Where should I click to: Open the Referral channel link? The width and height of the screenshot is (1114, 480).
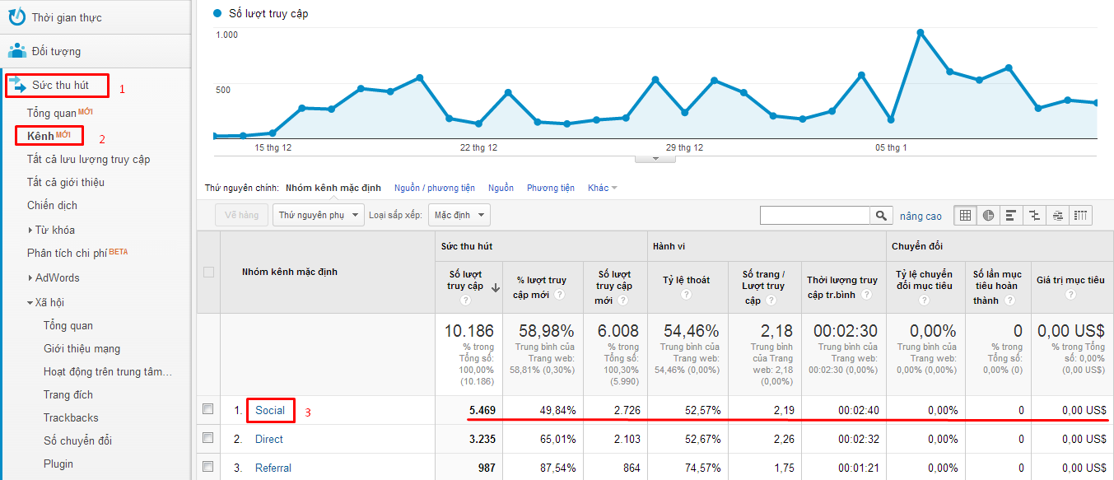[273, 468]
